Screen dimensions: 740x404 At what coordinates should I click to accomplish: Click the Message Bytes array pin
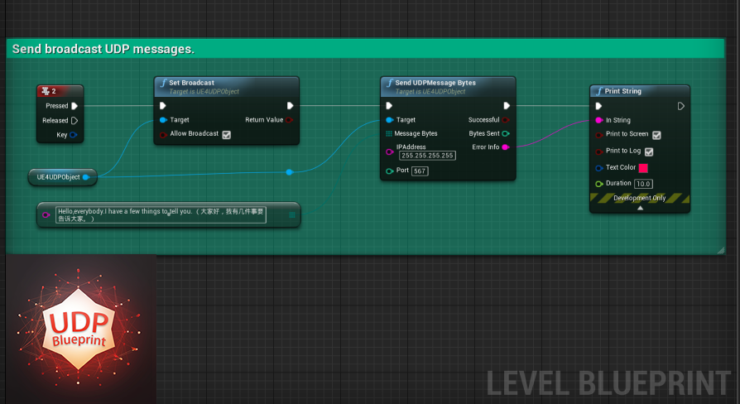pos(389,133)
